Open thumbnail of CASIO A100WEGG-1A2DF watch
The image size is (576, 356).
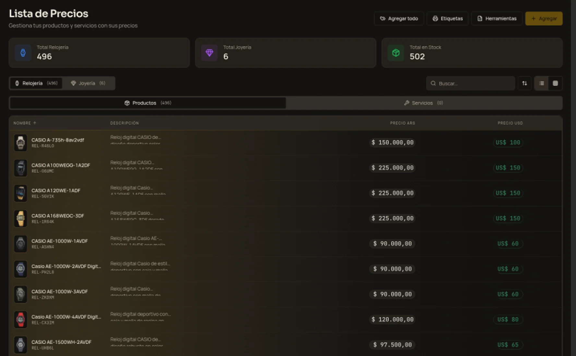pos(20,168)
